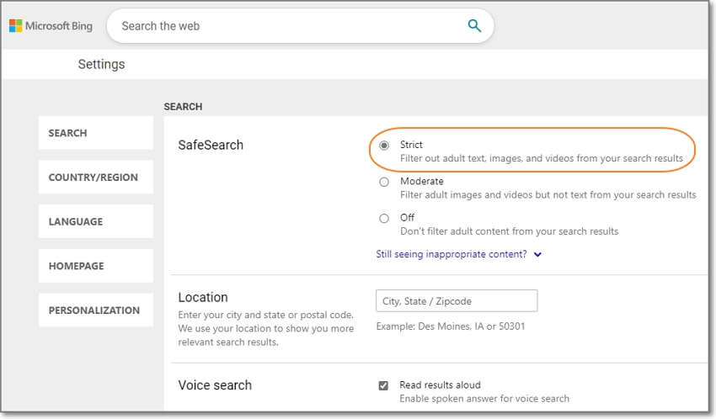
Task: Click the 'Enable spoken answer' description text
Action: pos(484,399)
